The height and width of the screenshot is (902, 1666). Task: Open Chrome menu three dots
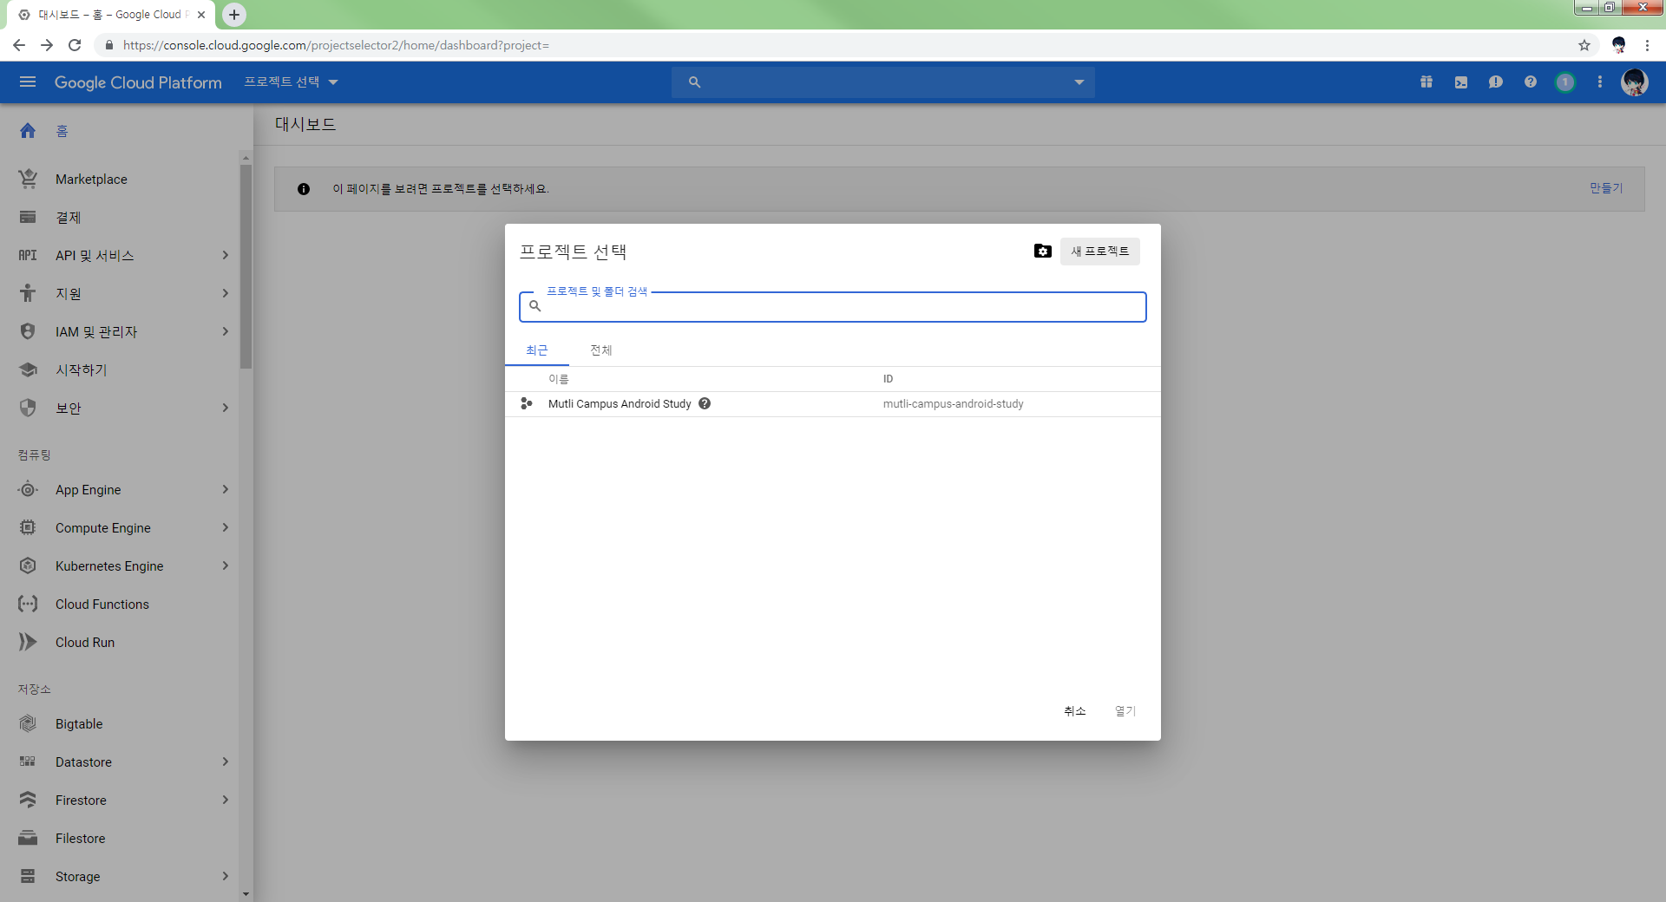tap(1647, 45)
